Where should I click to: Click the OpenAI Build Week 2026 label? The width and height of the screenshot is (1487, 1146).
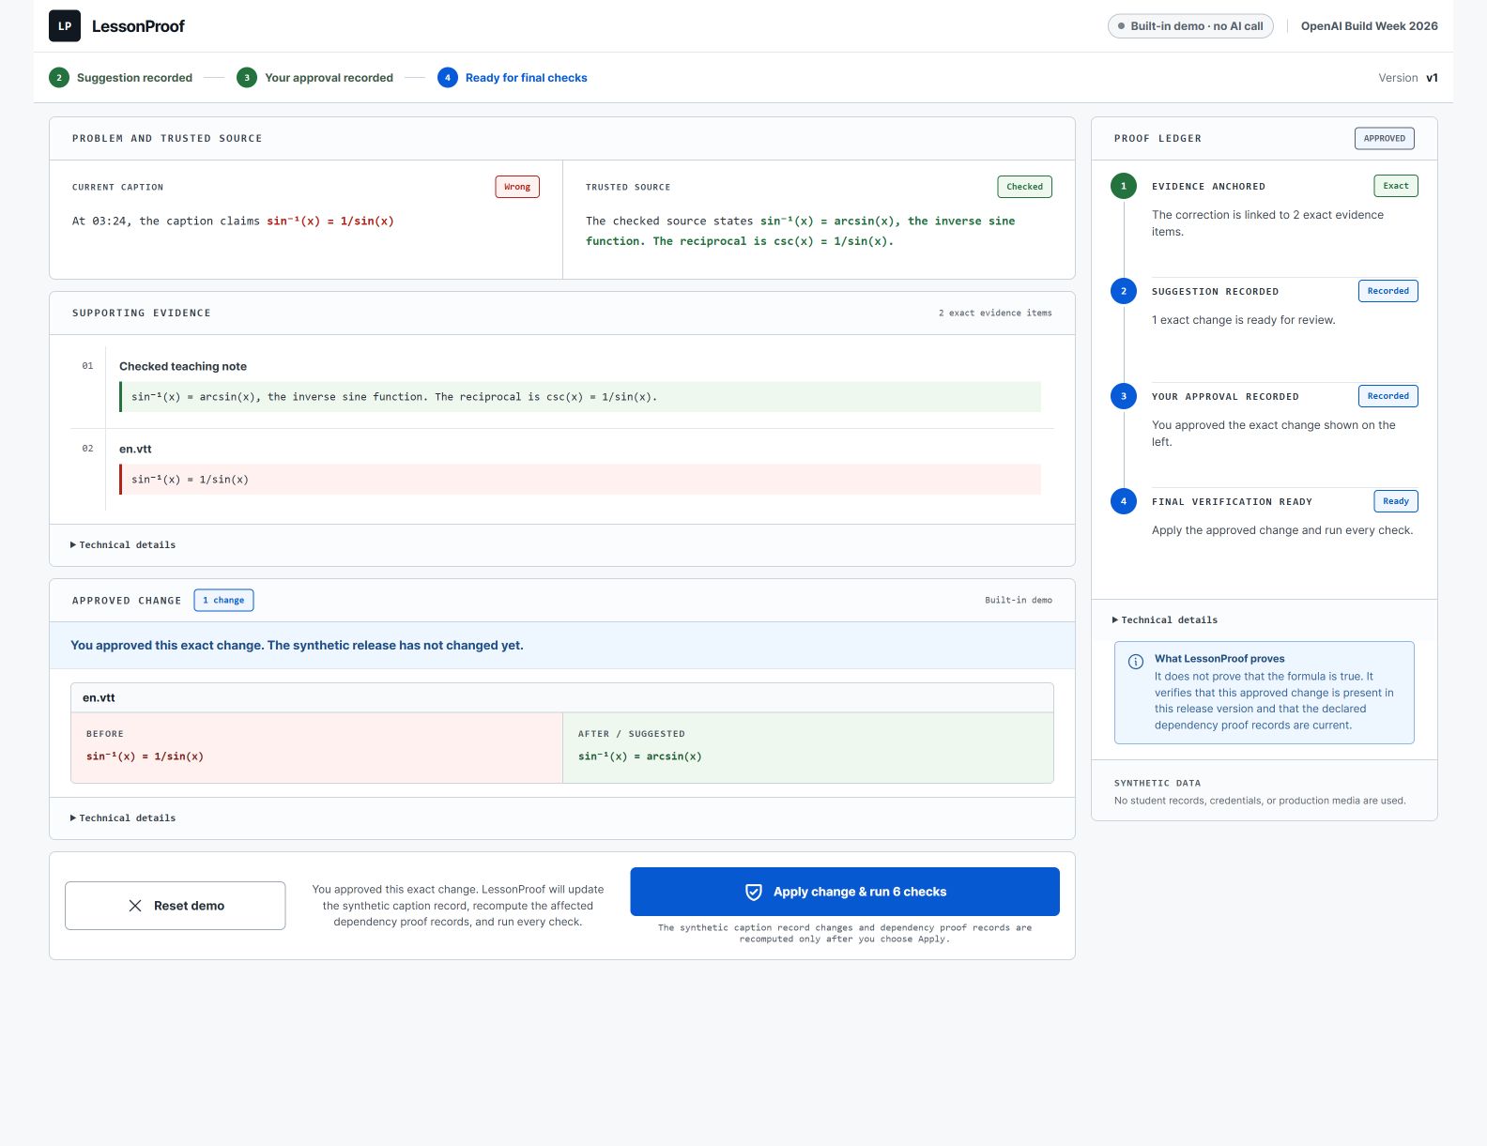pos(1370,26)
